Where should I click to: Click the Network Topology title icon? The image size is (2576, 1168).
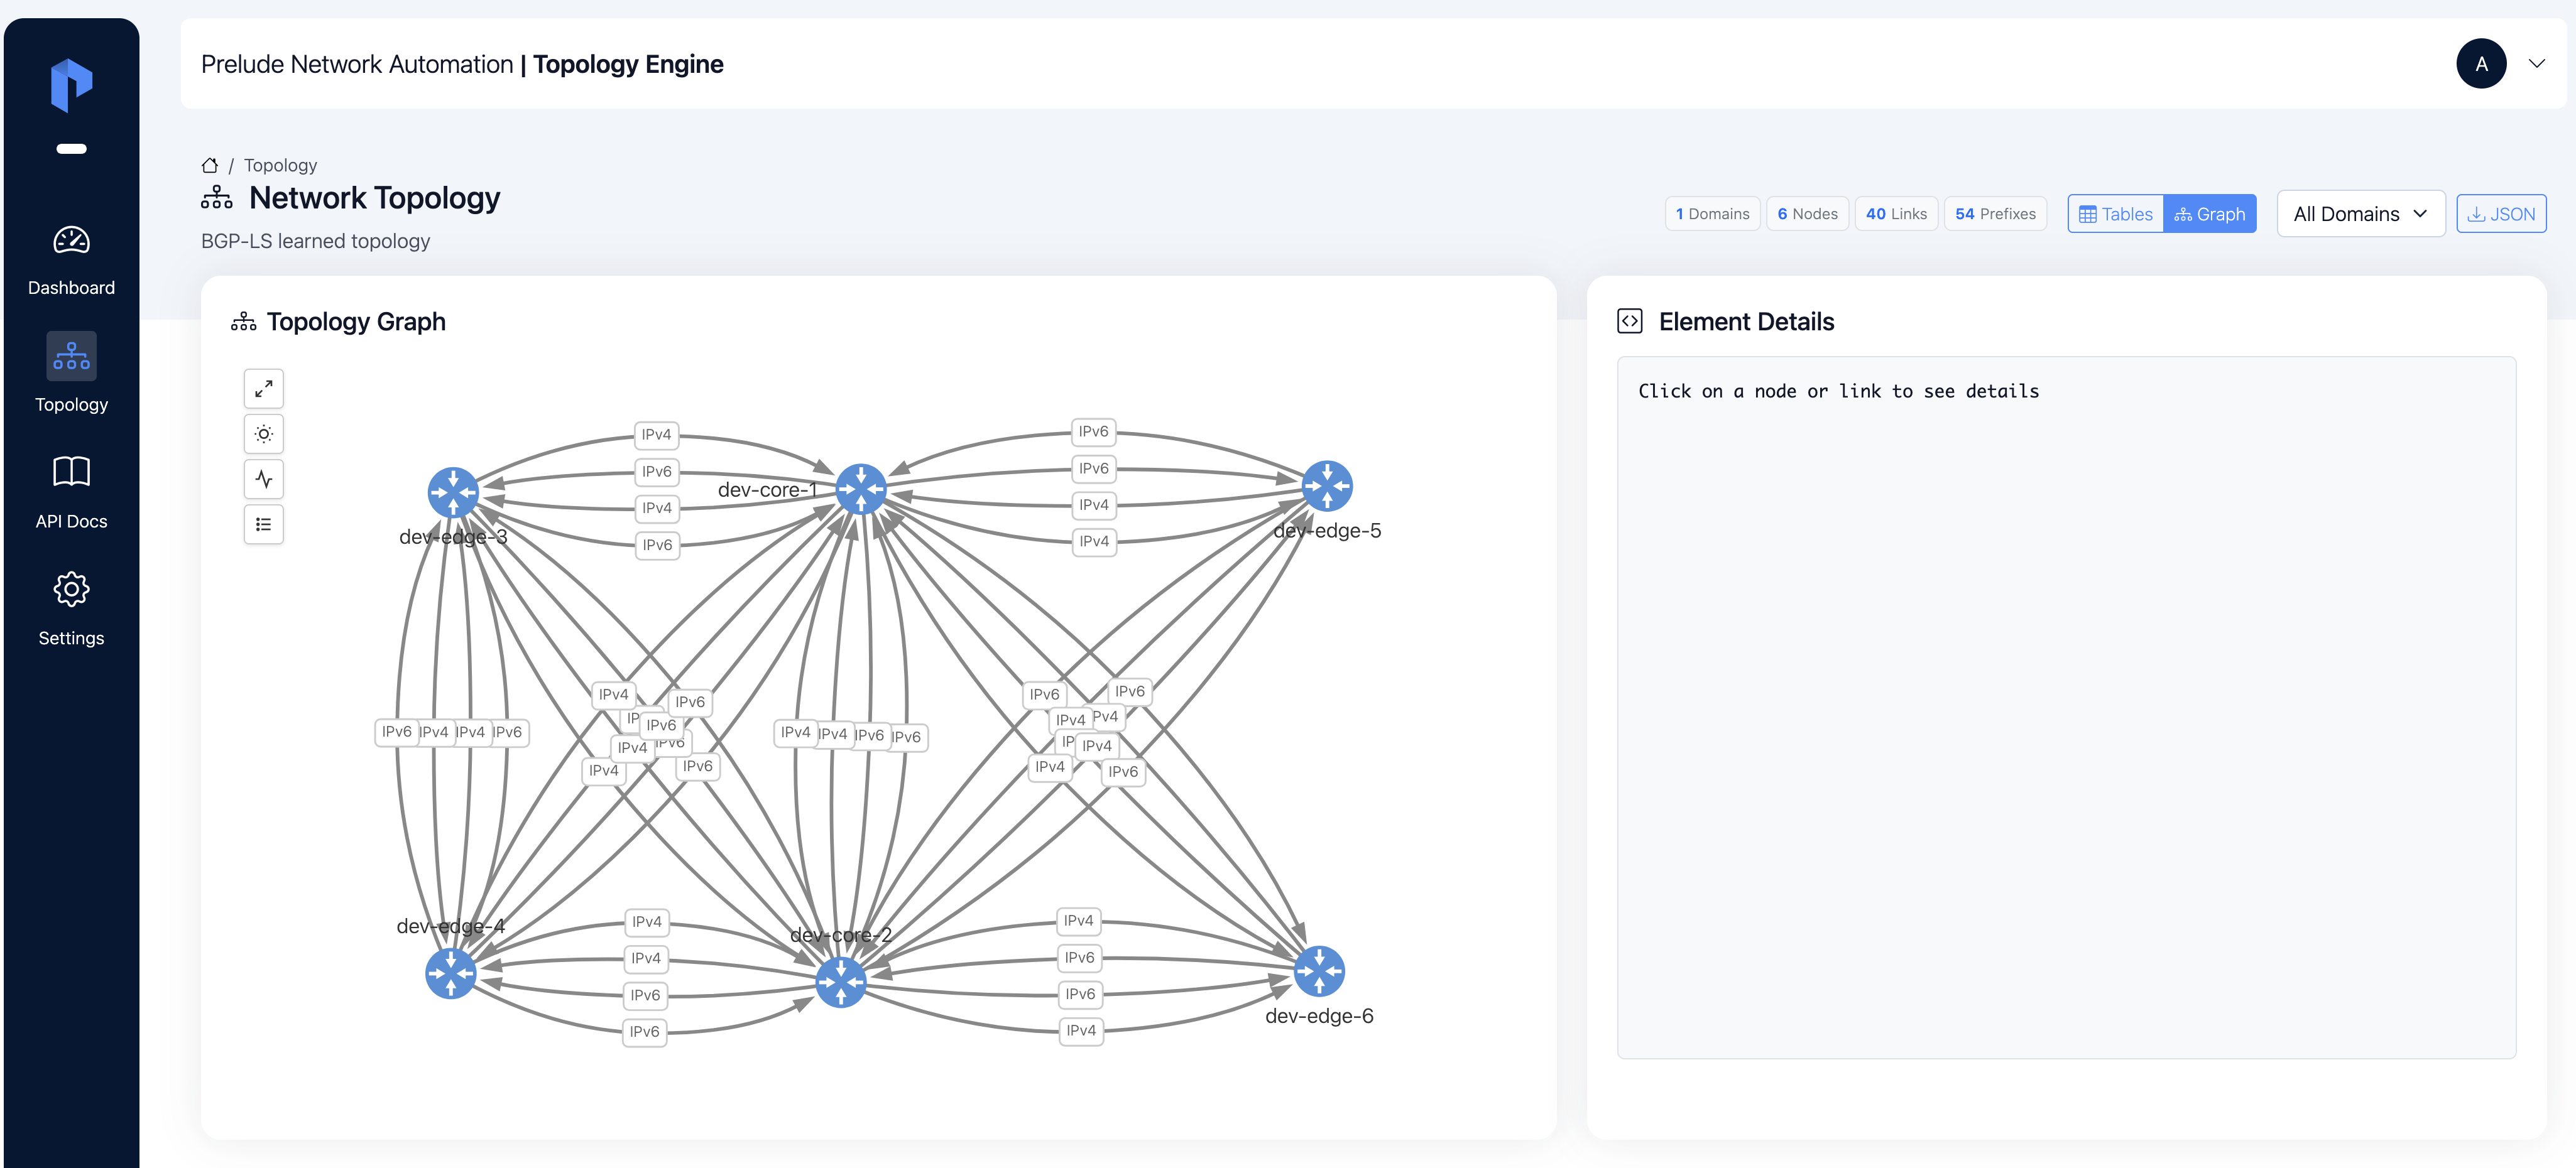217,198
